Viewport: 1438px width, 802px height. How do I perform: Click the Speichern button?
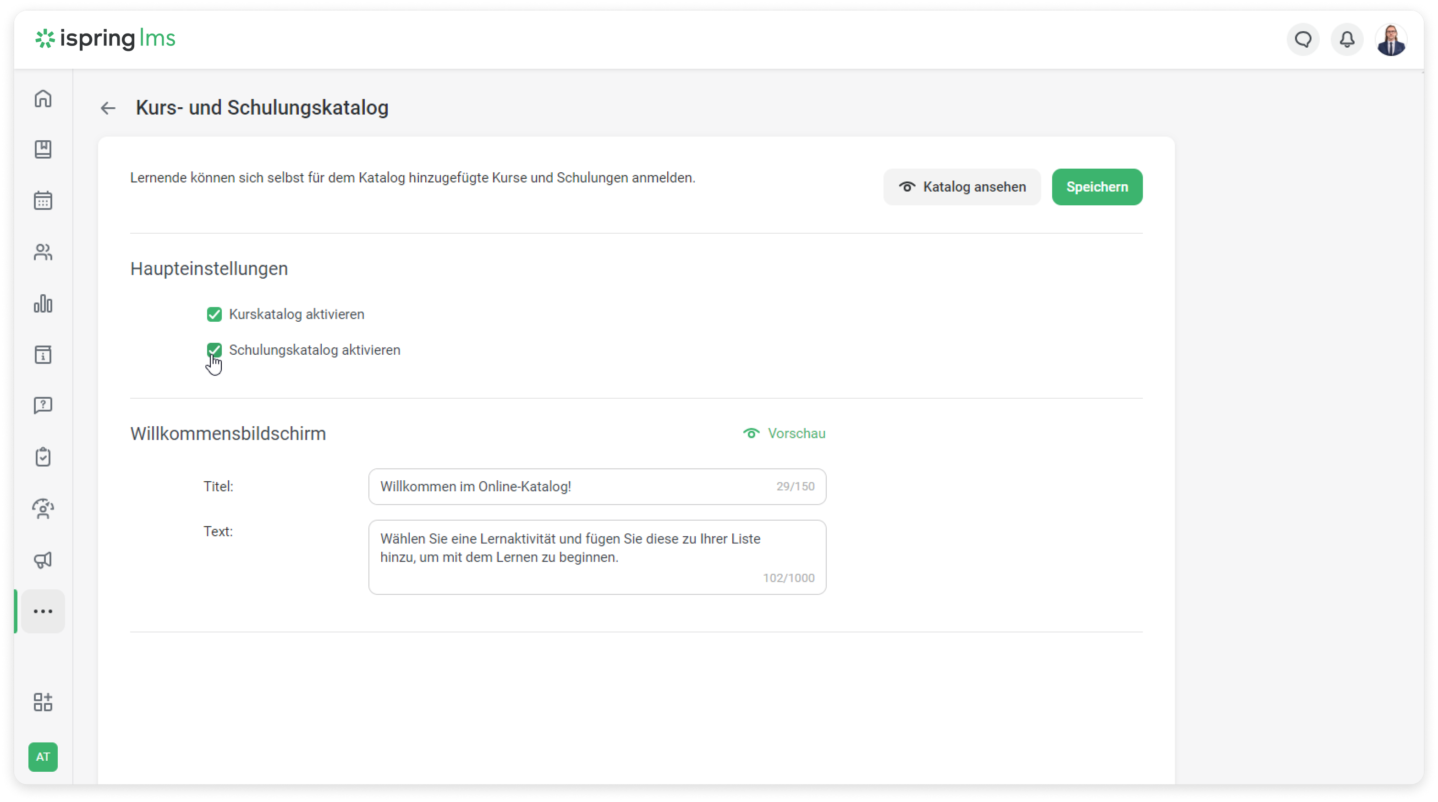1096,187
